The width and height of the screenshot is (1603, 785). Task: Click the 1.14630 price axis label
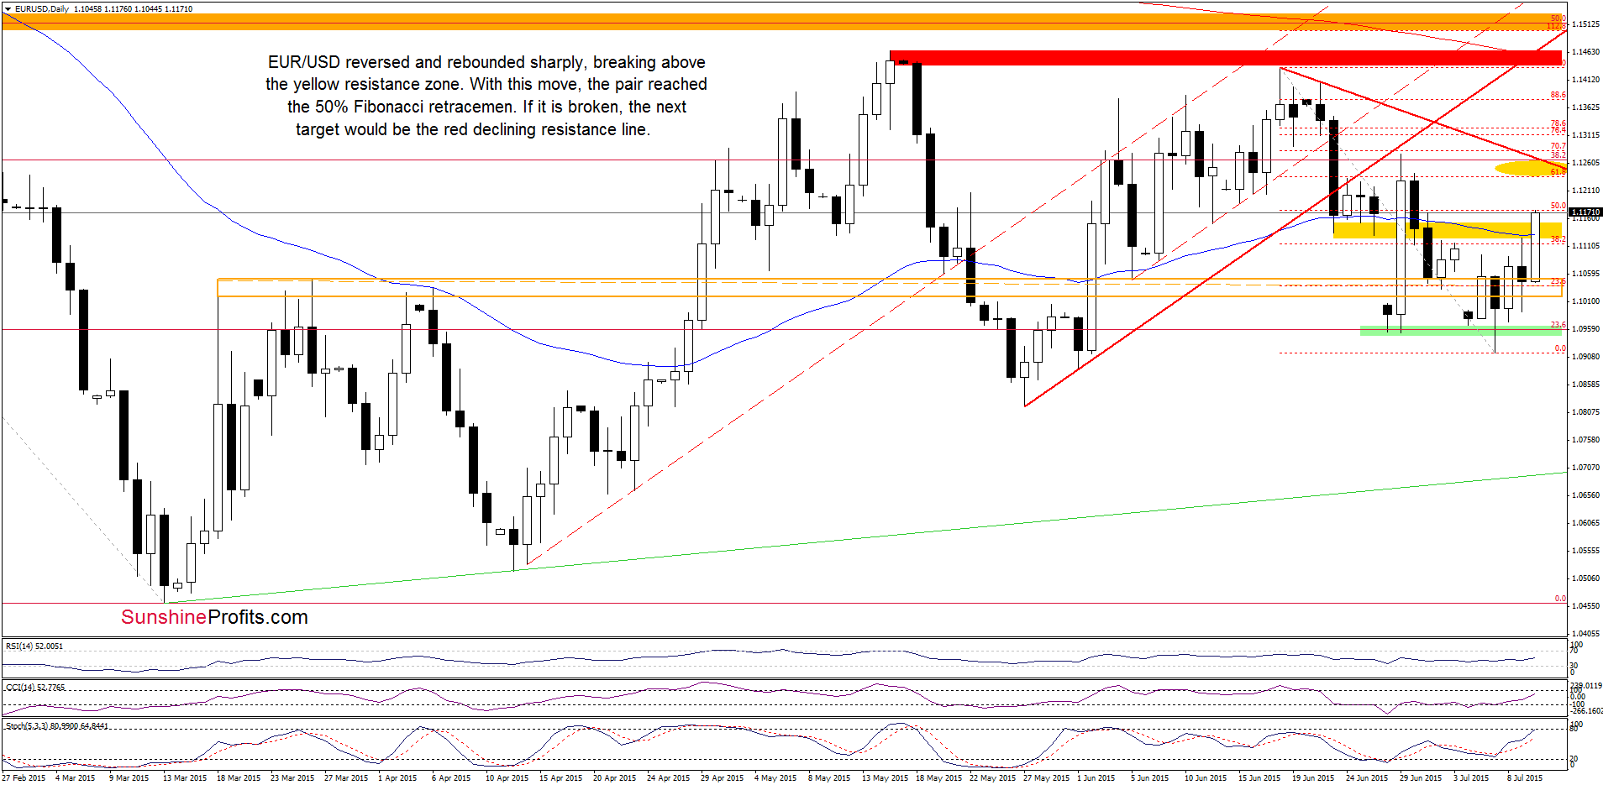1585,52
